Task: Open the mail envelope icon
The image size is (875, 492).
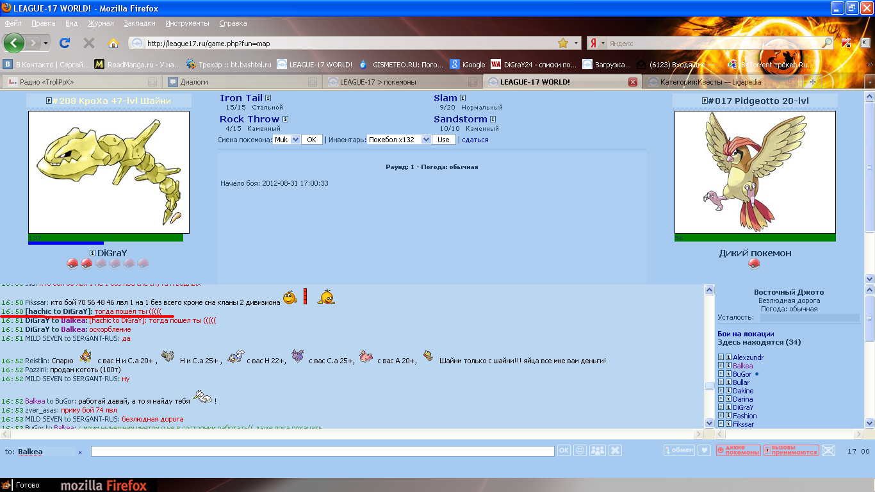Action: click(x=829, y=450)
